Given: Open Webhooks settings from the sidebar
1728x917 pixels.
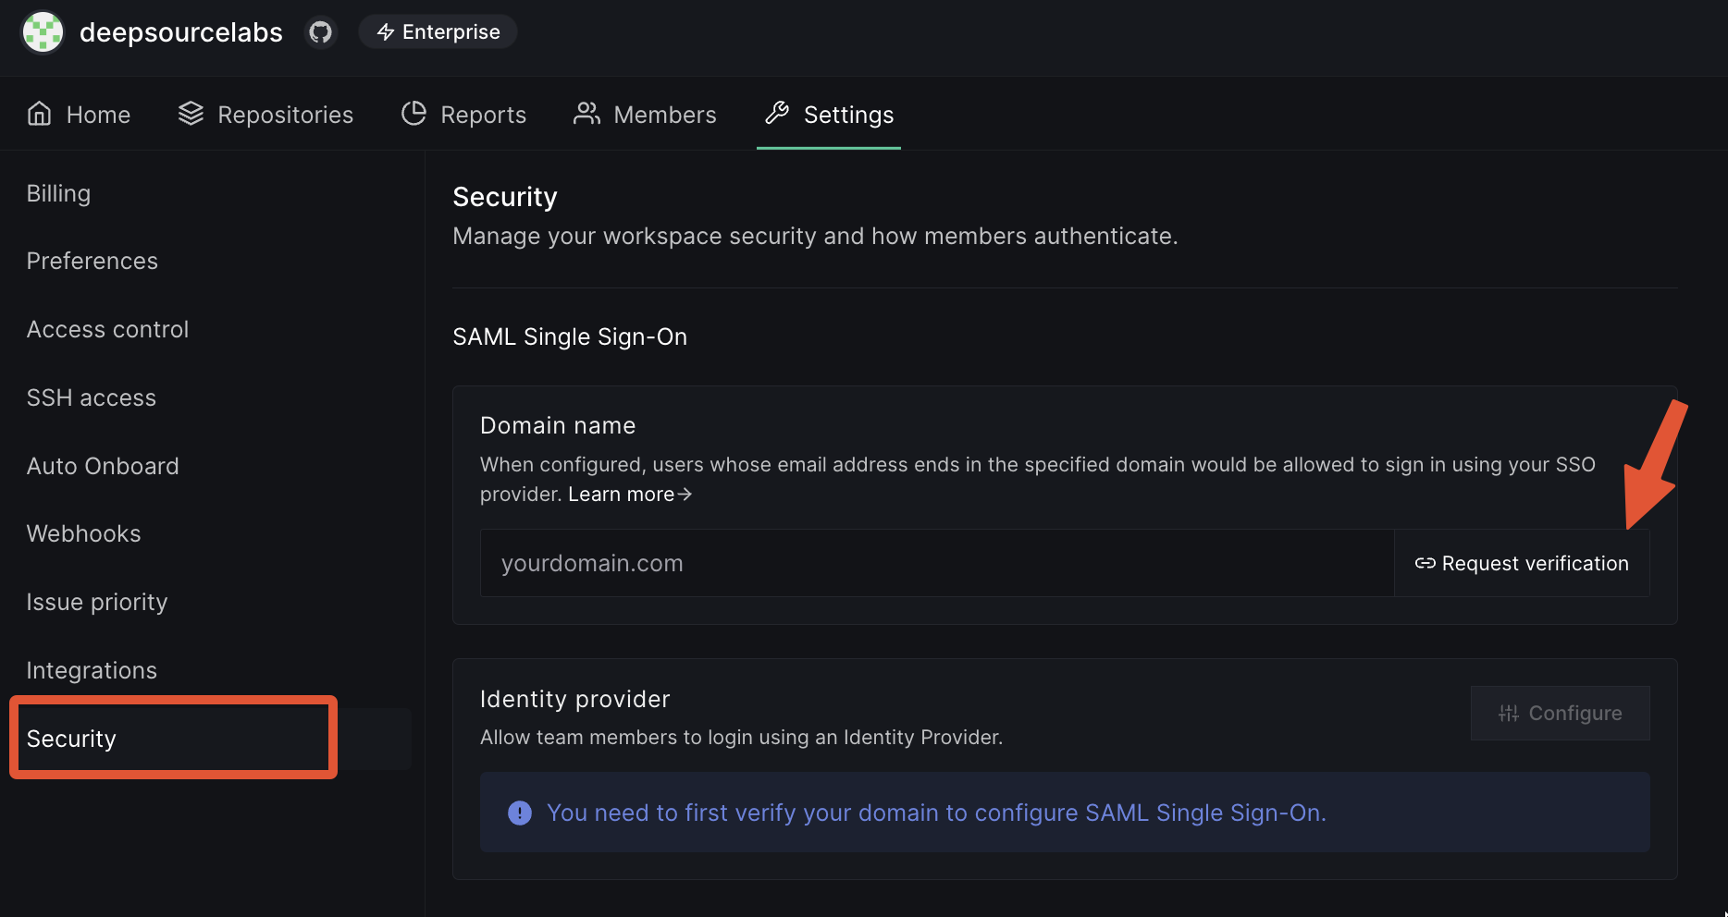Looking at the screenshot, I should tap(83, 533).
